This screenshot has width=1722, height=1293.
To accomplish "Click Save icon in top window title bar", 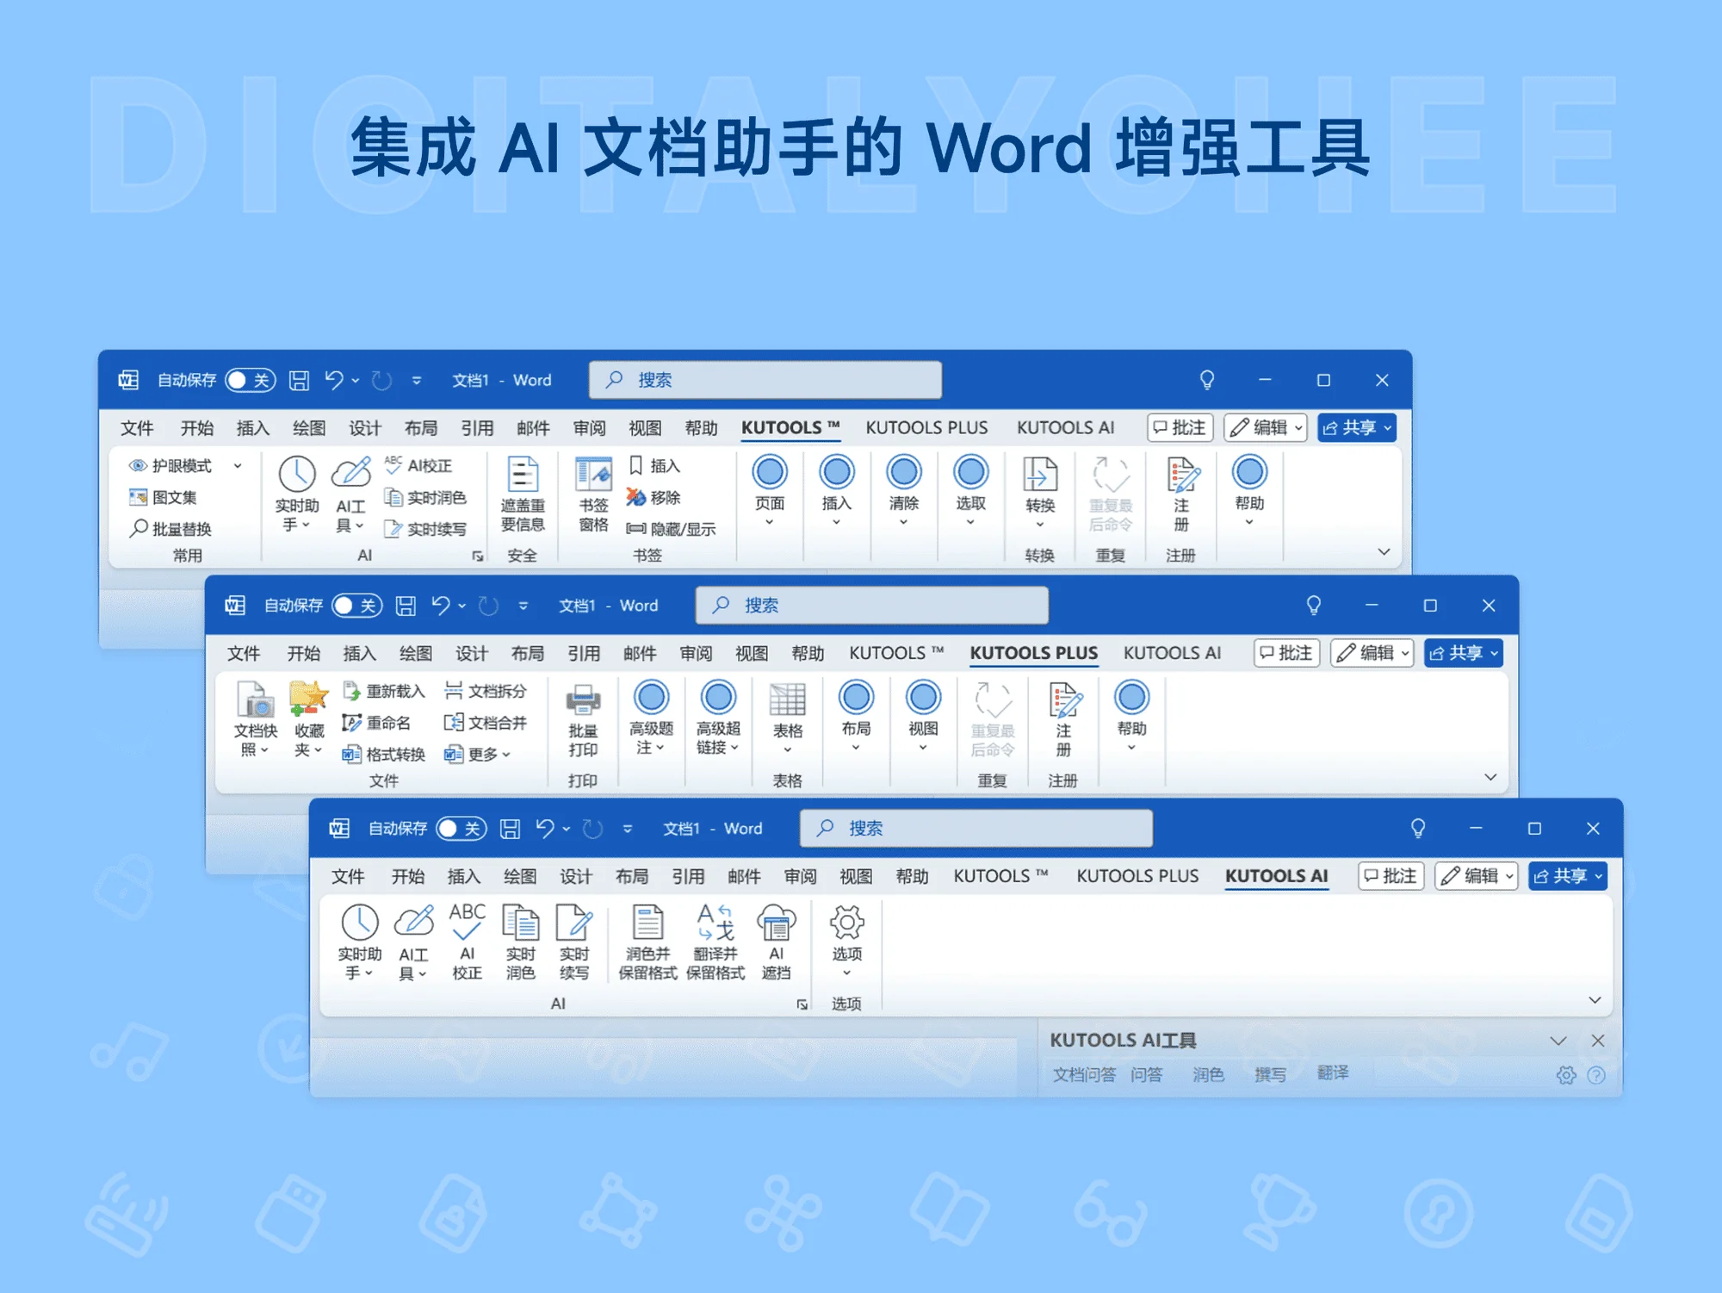I will 299,380.
